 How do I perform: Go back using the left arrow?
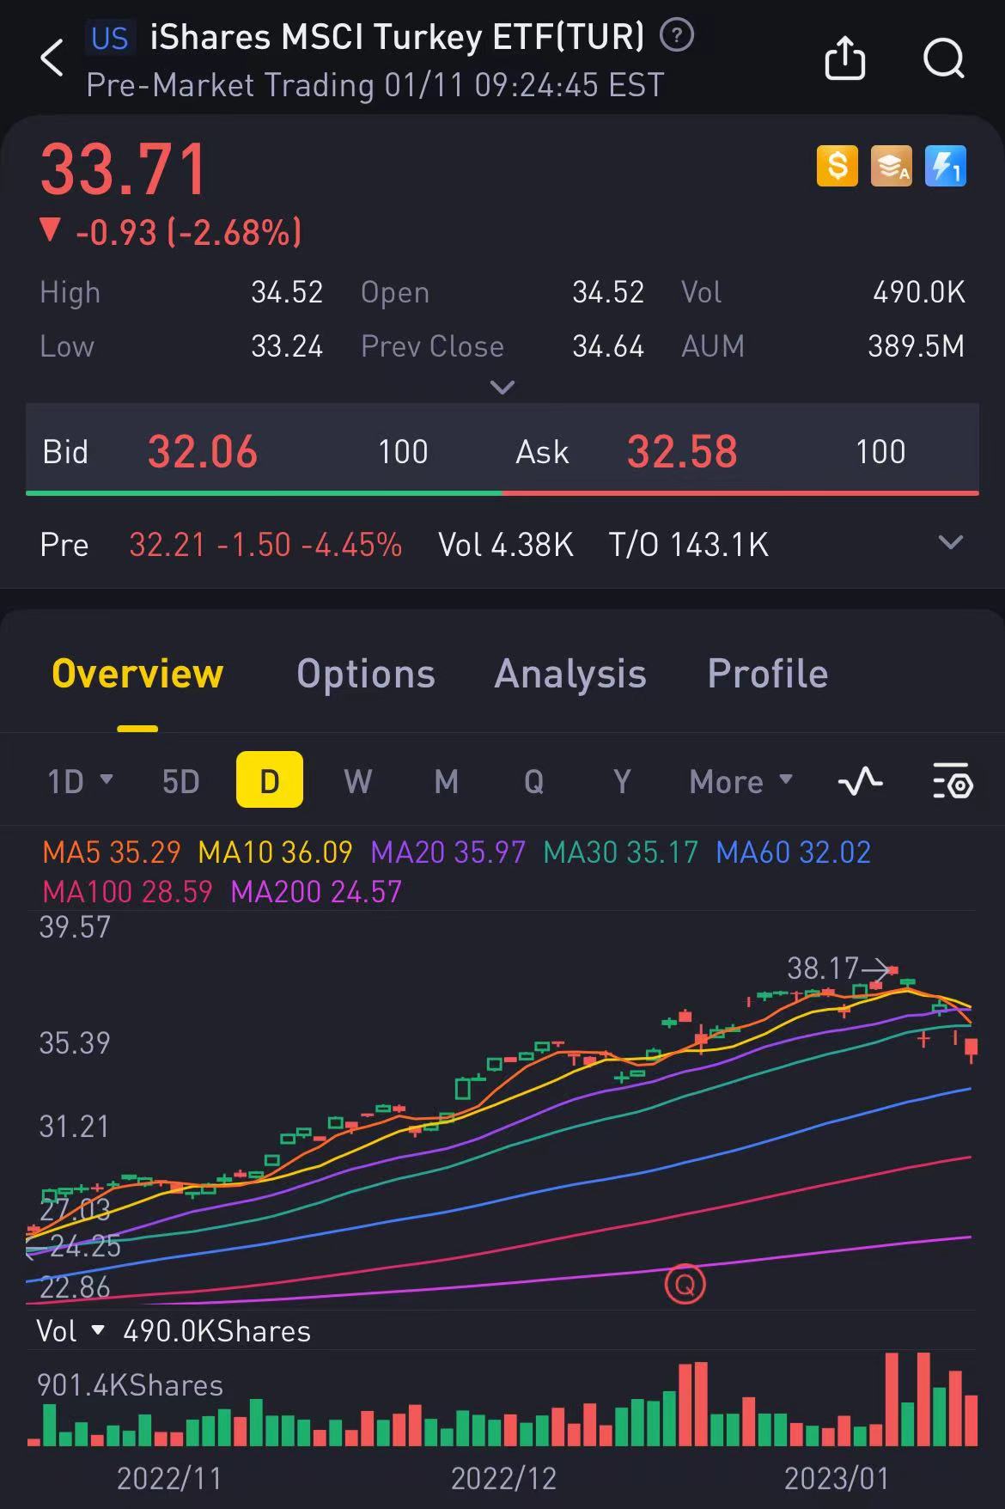(52, 58)
